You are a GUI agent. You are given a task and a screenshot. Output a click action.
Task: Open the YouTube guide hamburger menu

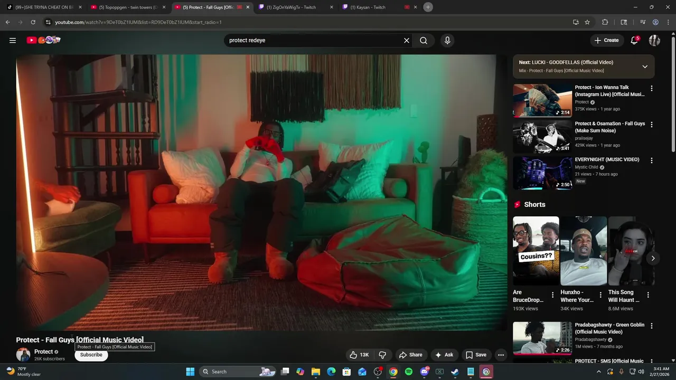coord(13,40)
